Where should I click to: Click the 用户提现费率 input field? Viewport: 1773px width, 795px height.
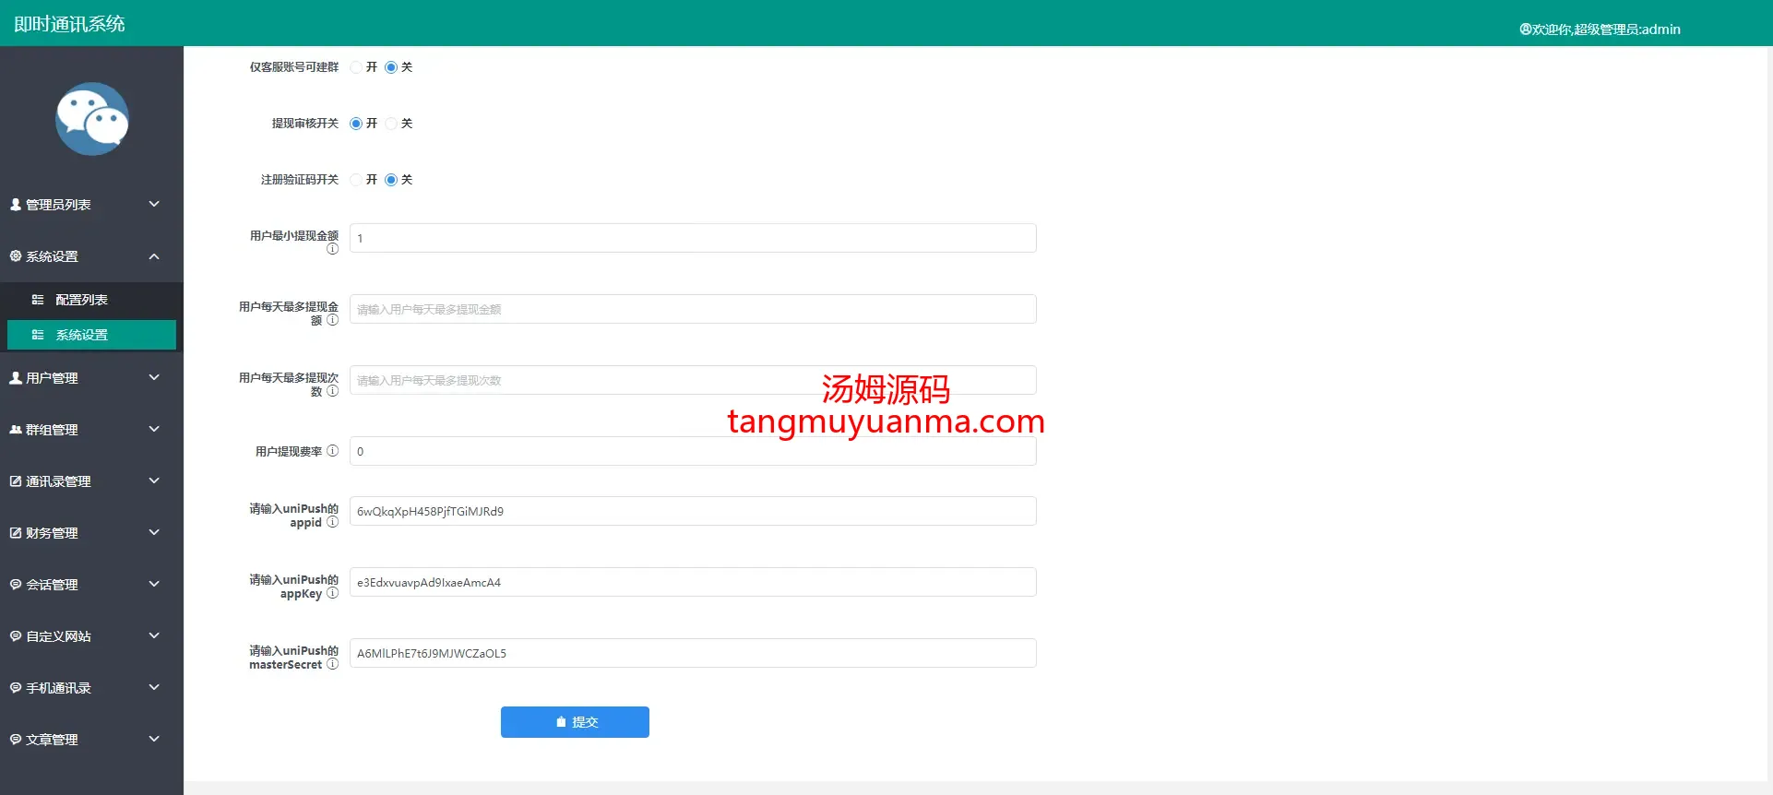(x=692, y=451)
